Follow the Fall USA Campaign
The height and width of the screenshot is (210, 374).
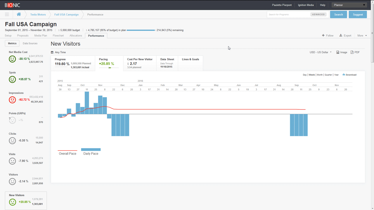coord(328,35)
